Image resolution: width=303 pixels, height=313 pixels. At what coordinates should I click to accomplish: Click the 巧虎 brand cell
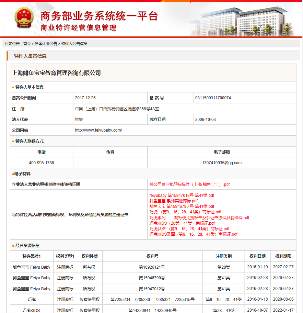click(x=32, y=299)
